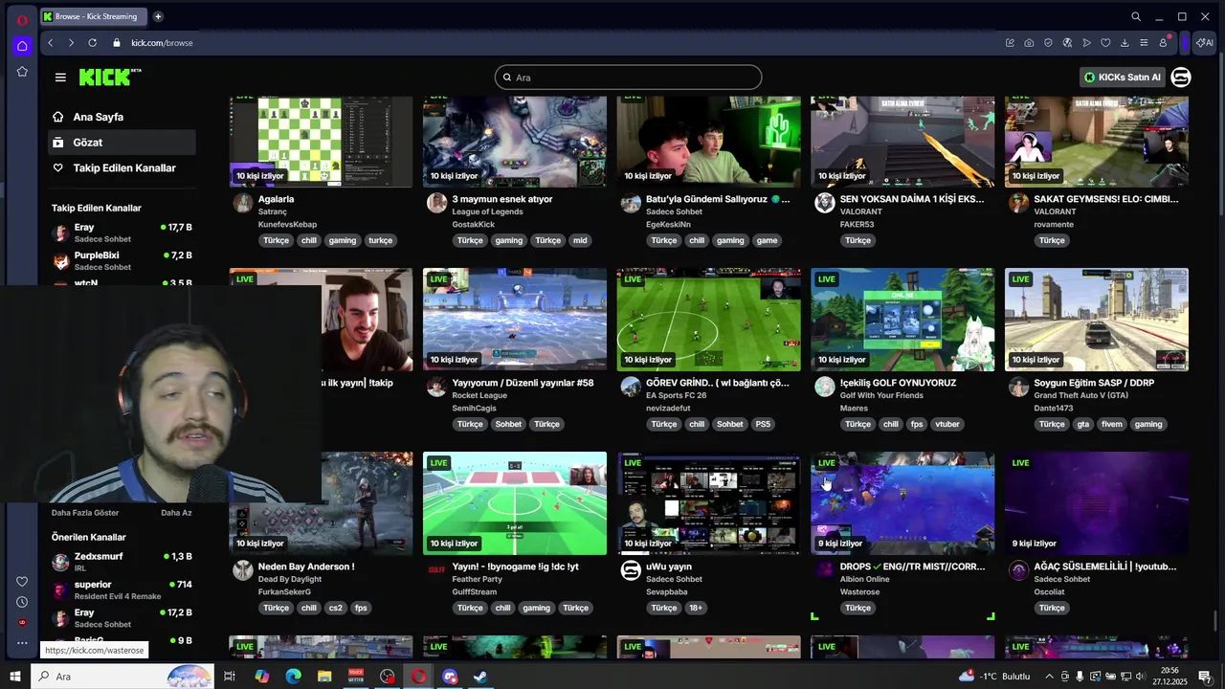The height and width of the screenshot is (689, 1225).
Task: Open the Soygun Eğitim SASP stream thumbnail
Action: tap(1097, 320)
